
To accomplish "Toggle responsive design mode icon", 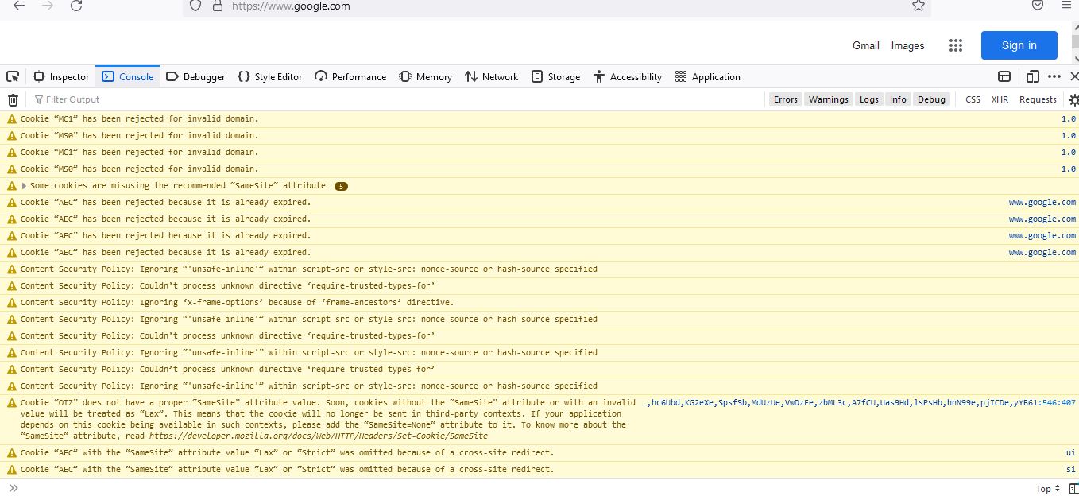I will click(1032, 77).
